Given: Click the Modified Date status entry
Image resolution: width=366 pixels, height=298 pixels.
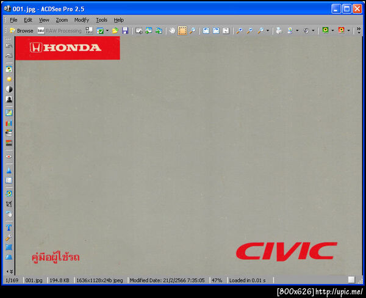Looking at the screenshot, I should click(167, 280).
